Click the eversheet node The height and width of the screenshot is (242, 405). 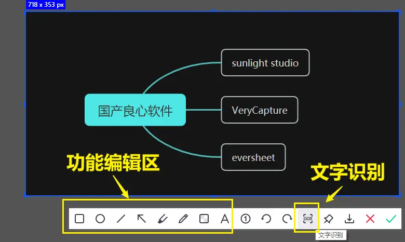click(x=253, y=157)
